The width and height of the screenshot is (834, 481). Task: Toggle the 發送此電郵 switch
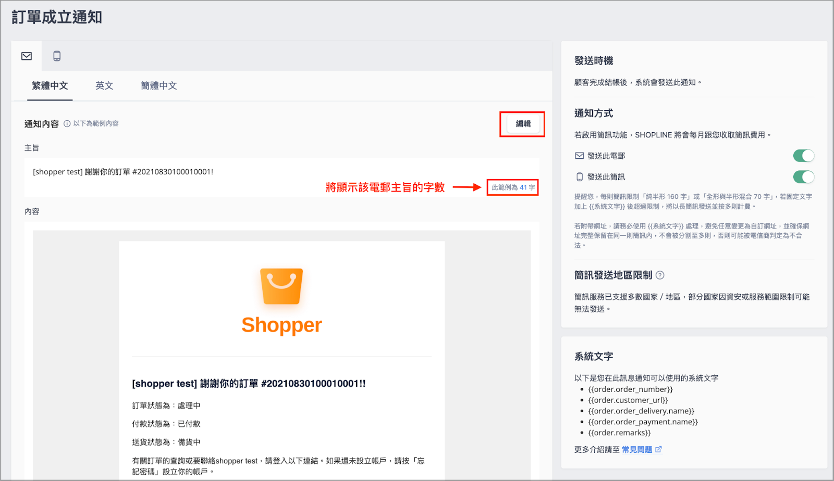pos(803,156)
